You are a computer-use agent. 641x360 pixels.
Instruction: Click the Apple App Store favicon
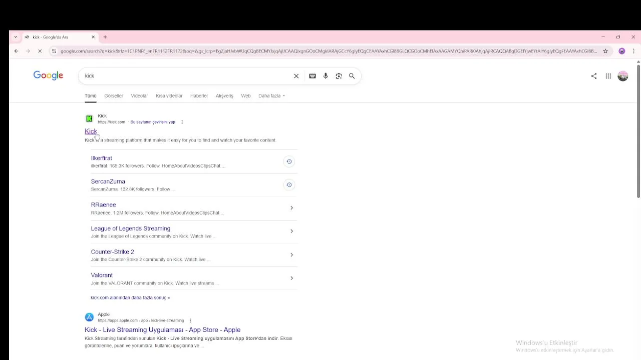click(89, 317)
